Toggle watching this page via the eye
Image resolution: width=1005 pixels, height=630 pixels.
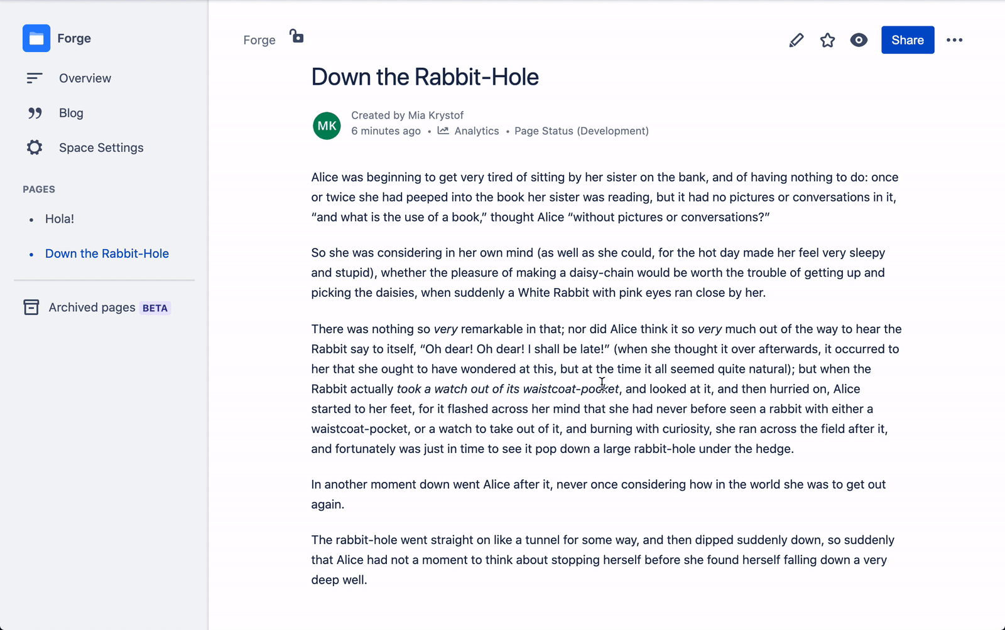tap(859, 40)
